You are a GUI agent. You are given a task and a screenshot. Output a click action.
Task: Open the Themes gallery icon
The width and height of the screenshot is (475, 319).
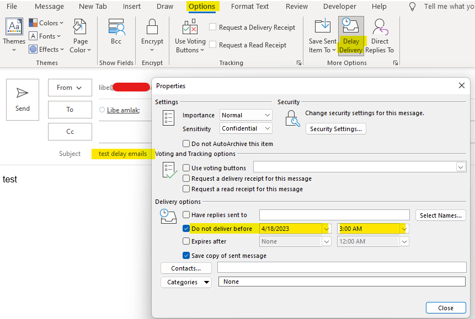pos(14,26)
